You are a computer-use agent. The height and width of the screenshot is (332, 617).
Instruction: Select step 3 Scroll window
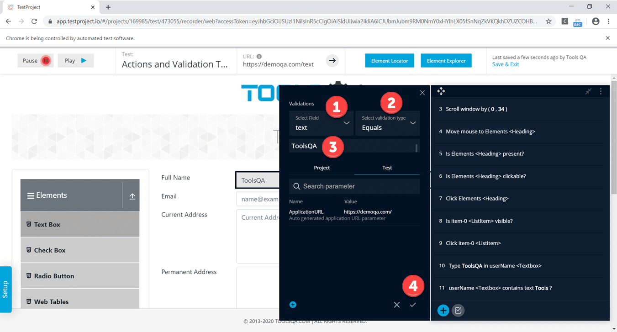point(520,109)
